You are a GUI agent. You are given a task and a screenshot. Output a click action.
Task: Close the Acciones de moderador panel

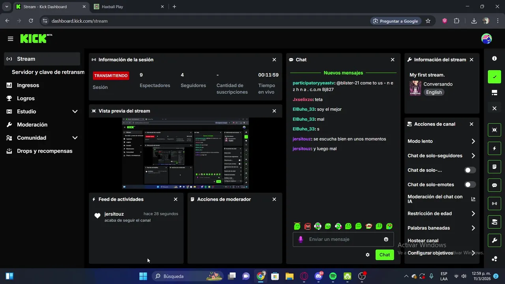coord(274,199)
